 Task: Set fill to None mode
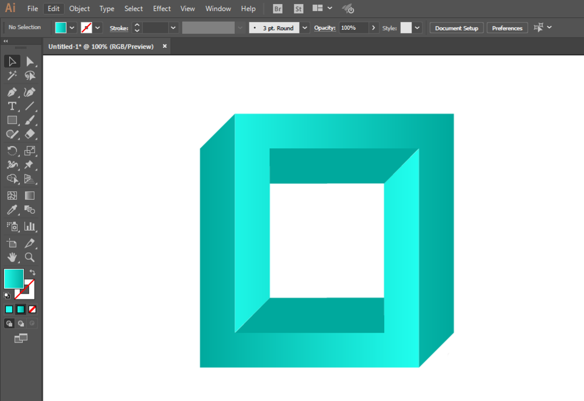click(33, 309)
